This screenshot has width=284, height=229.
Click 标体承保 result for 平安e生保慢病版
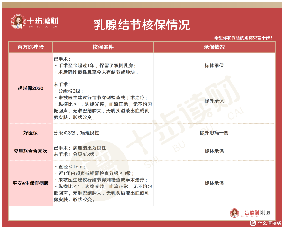tap(214, 183)
